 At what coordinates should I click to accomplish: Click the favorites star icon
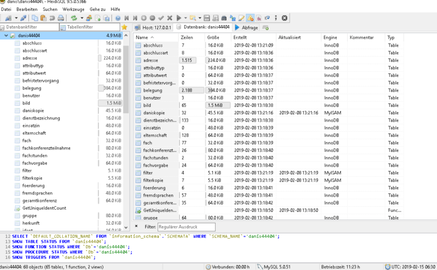coord(124,27)
